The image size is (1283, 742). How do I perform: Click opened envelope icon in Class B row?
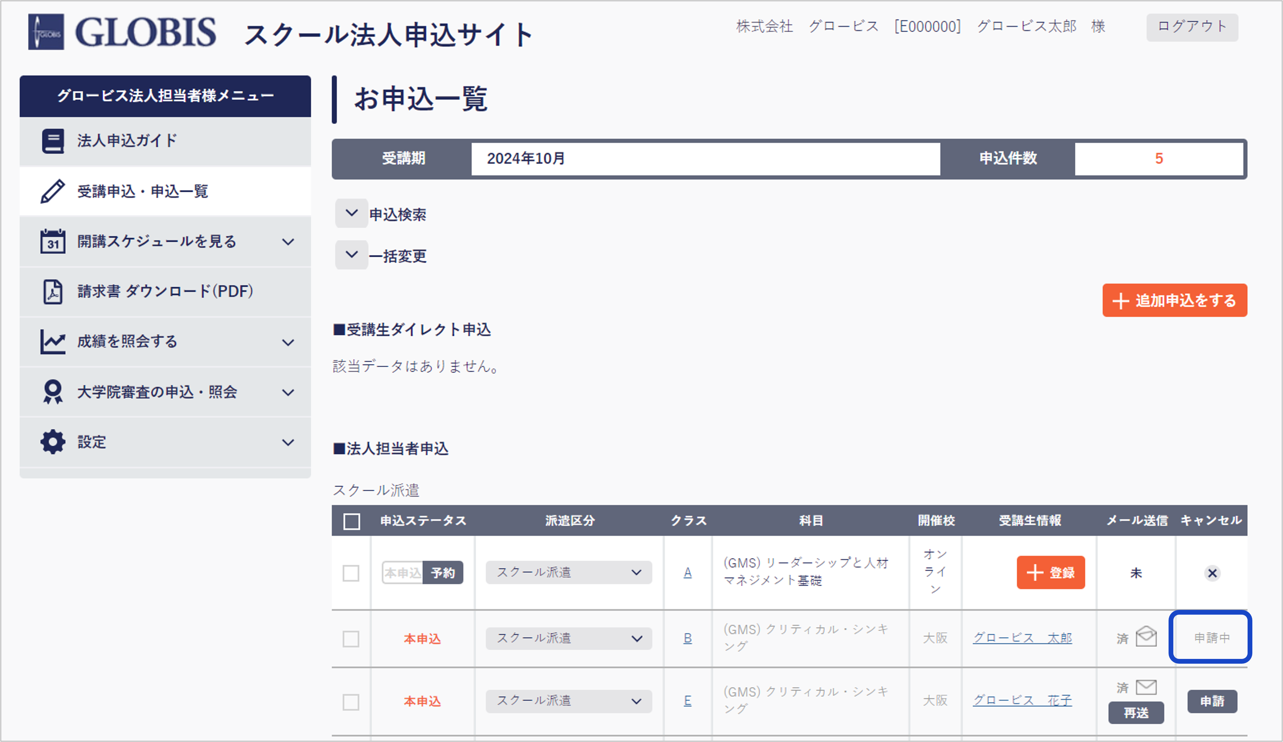[1146, 637]
